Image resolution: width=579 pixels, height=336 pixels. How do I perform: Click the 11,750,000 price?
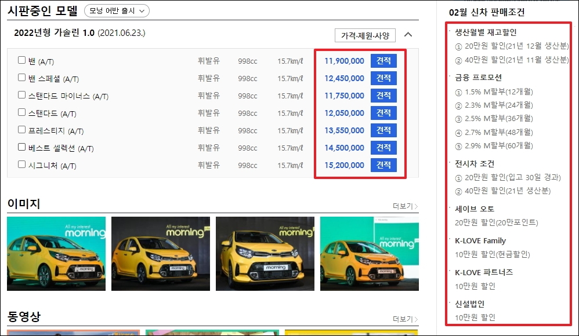344,96
